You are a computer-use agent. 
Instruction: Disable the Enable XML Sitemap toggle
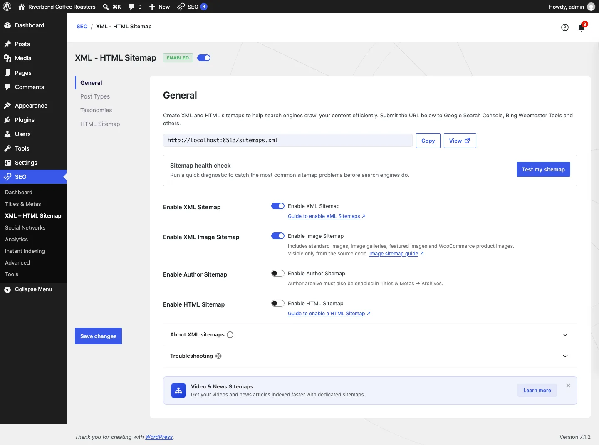pyautogui.click(x=278, y=206)
